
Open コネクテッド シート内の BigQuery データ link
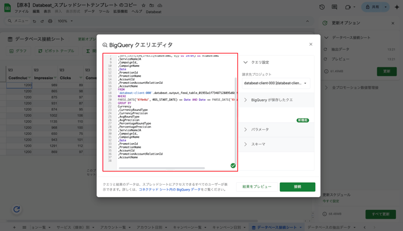click(x=170, y=189)
